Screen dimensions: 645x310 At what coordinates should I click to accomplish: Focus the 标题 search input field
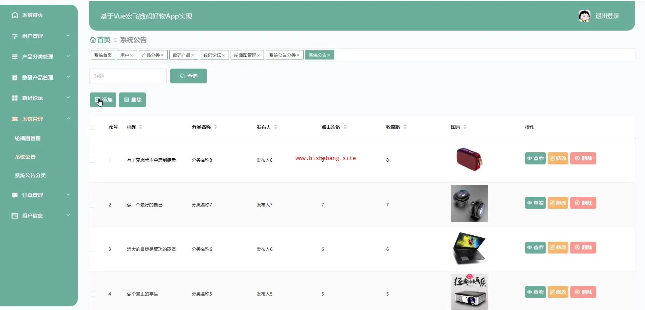tap(128, 76)
